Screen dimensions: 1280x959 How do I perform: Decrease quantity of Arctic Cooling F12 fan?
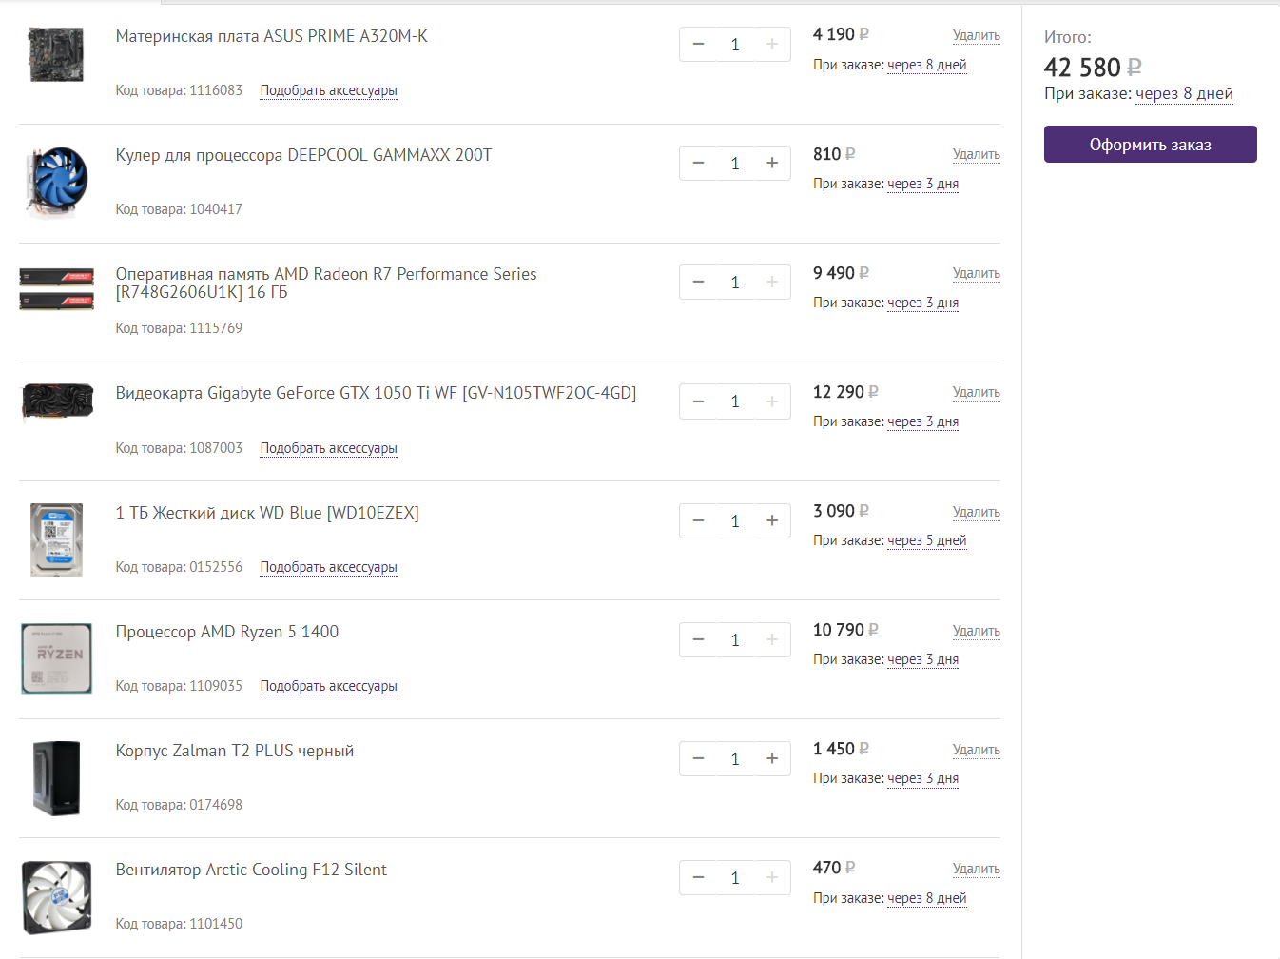pos(699,878)
